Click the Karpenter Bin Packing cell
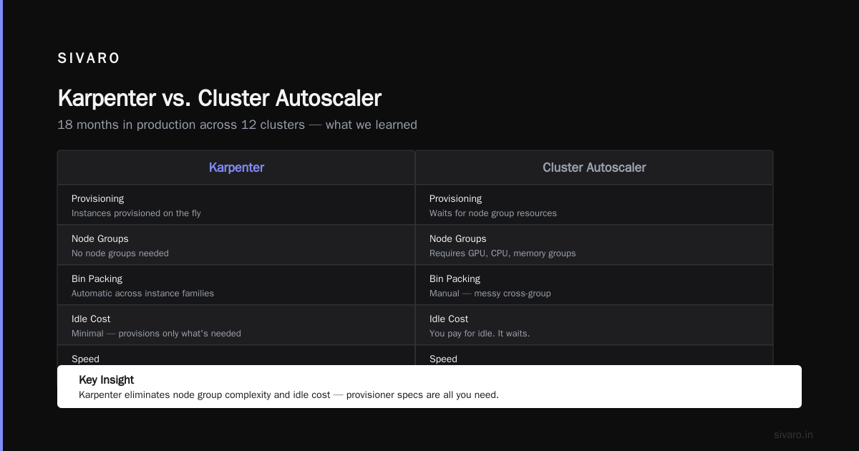The image size is (859, 451). [236, 285]
